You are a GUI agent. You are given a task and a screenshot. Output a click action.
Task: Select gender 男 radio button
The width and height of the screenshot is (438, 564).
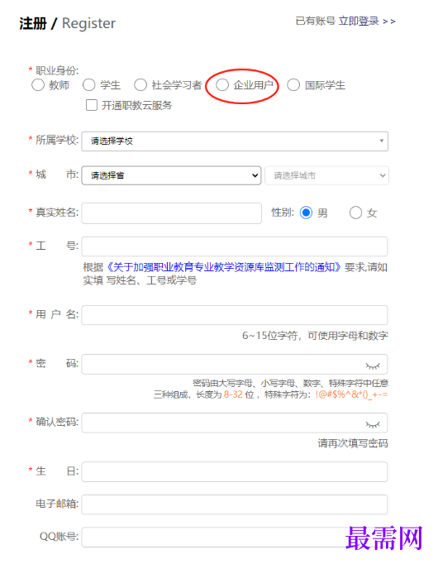coord(306,213)
